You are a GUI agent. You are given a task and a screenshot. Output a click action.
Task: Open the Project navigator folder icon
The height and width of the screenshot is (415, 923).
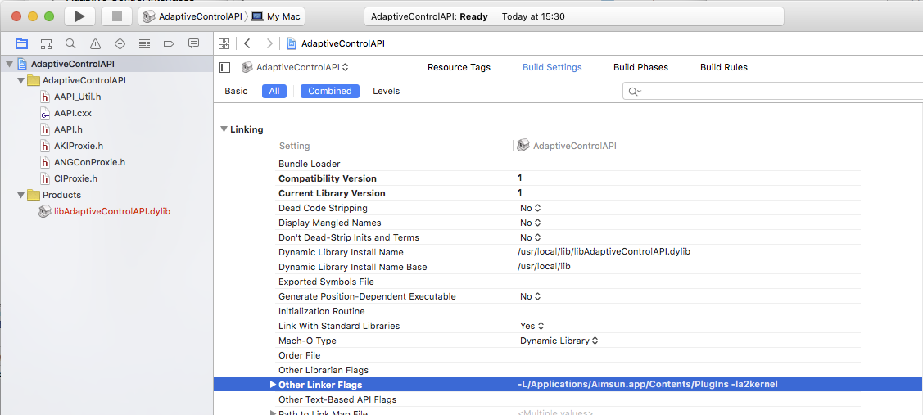click(21, 43)
